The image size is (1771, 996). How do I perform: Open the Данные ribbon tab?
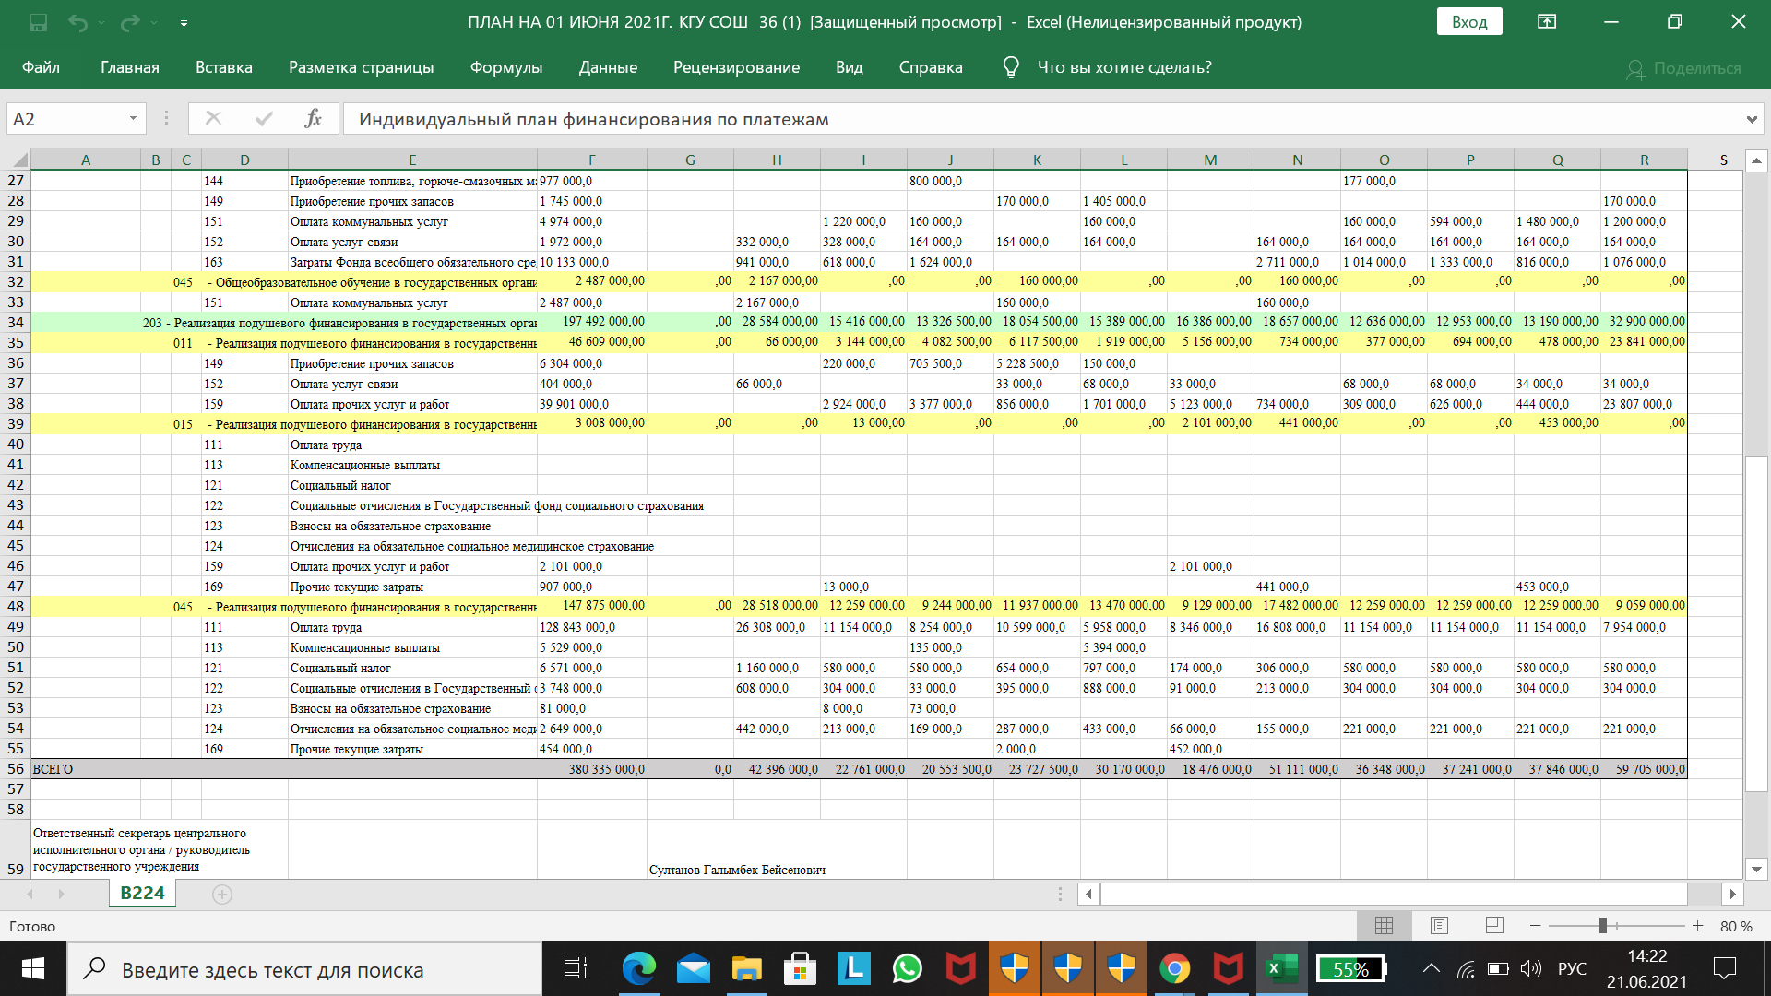608,67
